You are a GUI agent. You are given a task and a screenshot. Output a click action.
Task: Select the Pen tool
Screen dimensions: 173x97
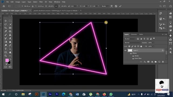(10, 46)
